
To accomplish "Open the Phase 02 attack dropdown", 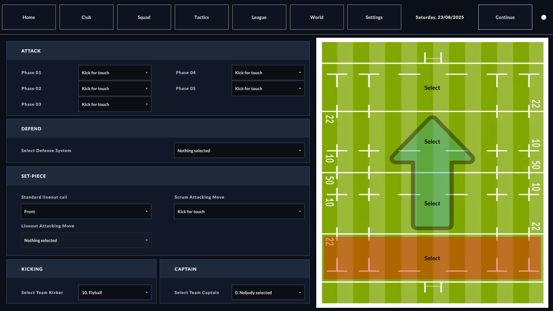I will tap(115, 88).
